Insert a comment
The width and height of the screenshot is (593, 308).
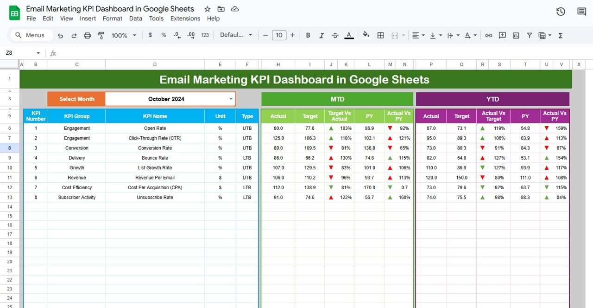(x=502, y=35)
